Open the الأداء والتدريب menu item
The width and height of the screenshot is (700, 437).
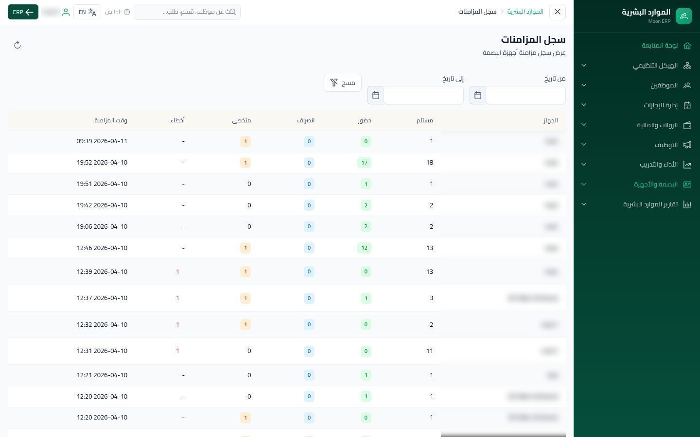[x=637, y=165]
